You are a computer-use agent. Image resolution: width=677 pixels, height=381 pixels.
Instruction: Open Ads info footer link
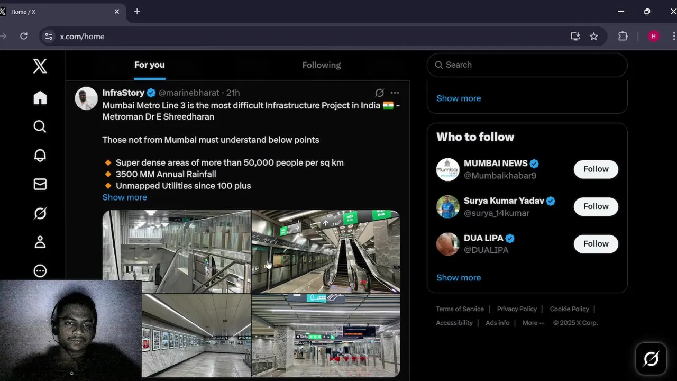[498, 323]
